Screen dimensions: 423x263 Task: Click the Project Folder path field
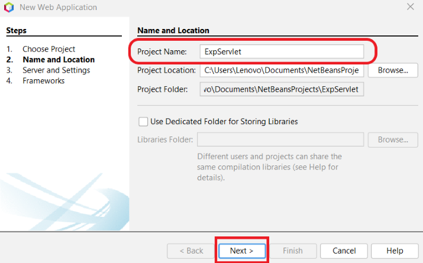[x=281, y=89]
